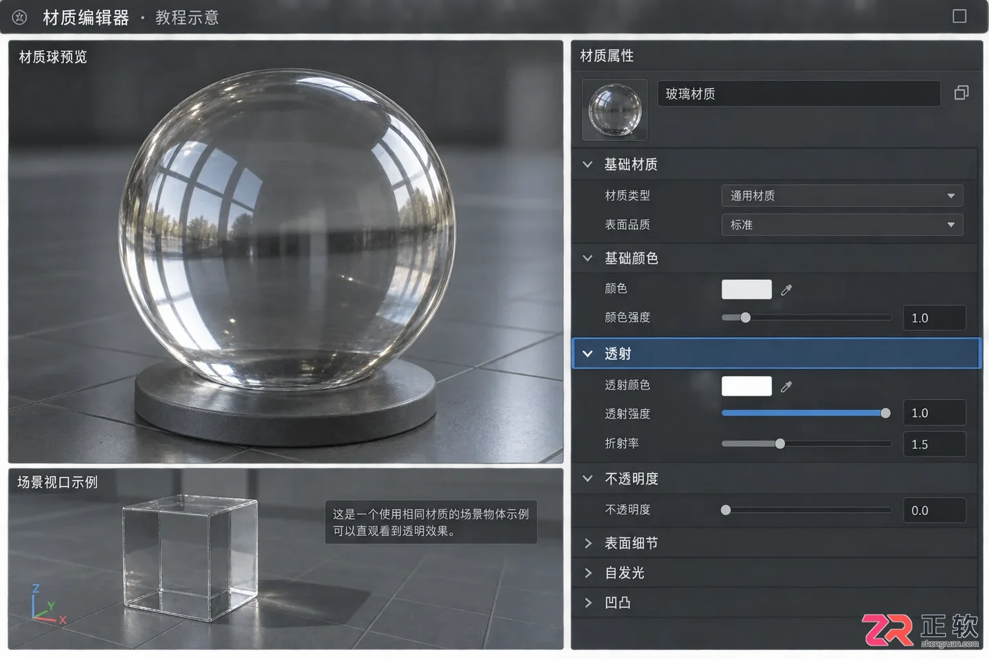Click the material name field 玻璃材质
Viewport: 989px width, 659px height.
click(x=799, y=93)
